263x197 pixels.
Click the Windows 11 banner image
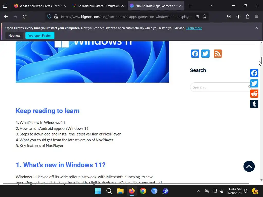[x=92, y=62]
